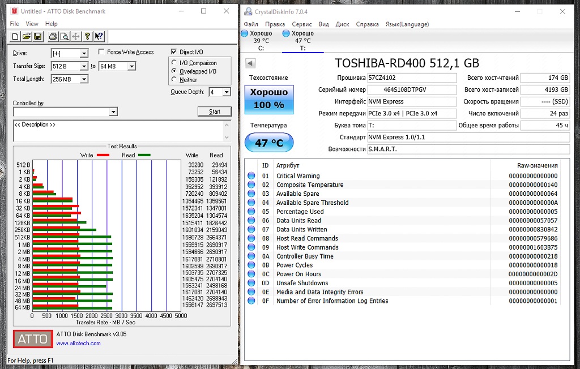Select the Neither radio button
This screenshot has height=369, width=580.
click(x=174, y=79)
